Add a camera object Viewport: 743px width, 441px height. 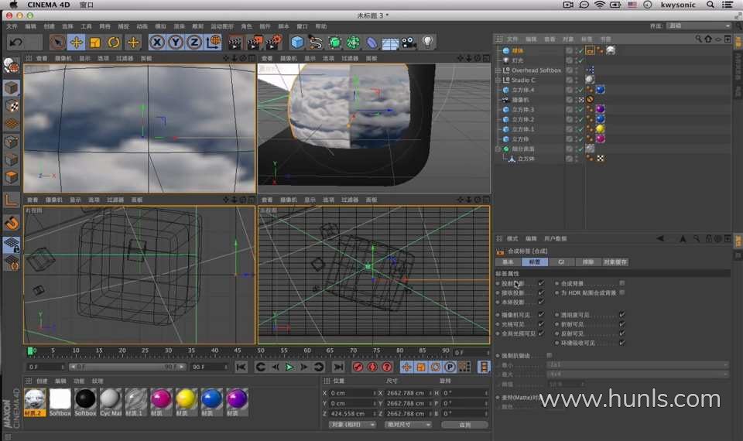(409, 43)
